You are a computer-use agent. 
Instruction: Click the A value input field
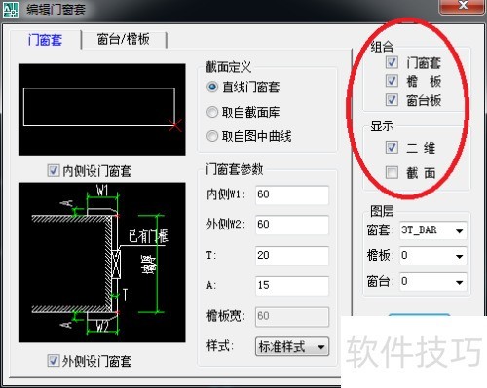click(292, 285)
